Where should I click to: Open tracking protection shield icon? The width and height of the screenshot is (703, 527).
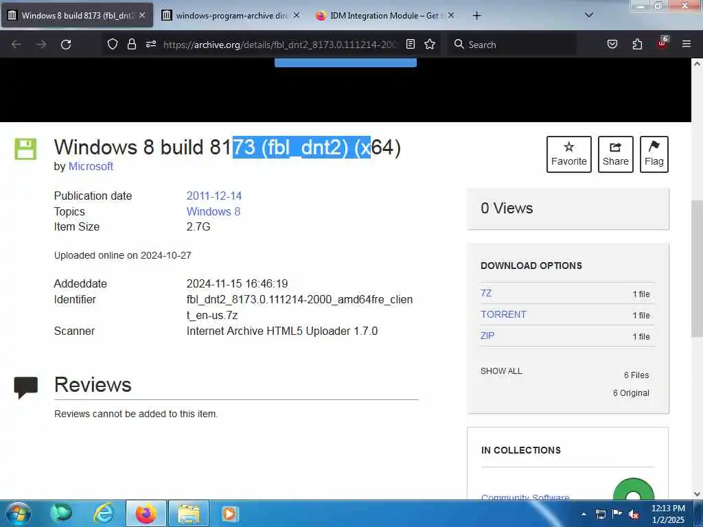(113, 44)
